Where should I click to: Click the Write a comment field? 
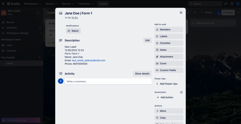tap(108, 82)
